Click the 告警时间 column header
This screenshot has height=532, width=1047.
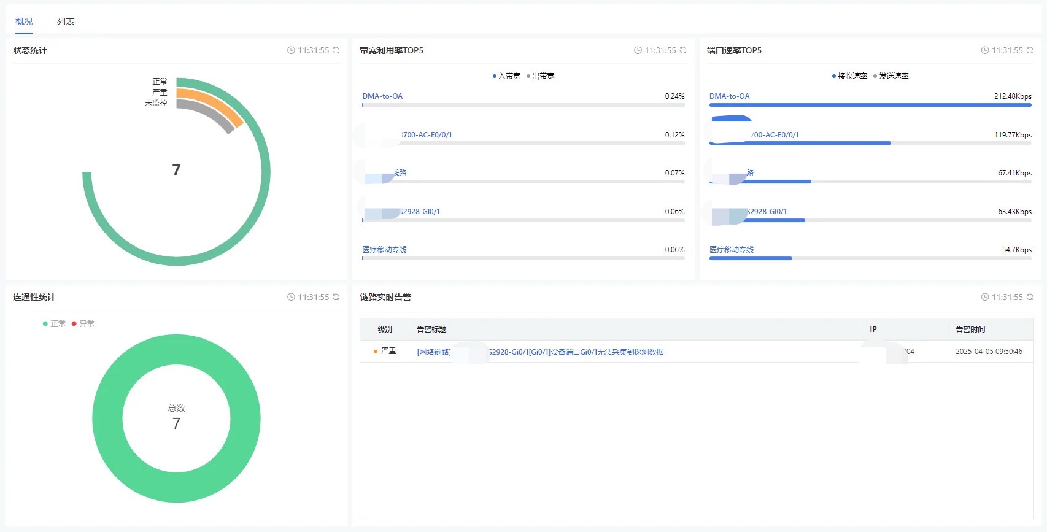[x=970, y=330]
